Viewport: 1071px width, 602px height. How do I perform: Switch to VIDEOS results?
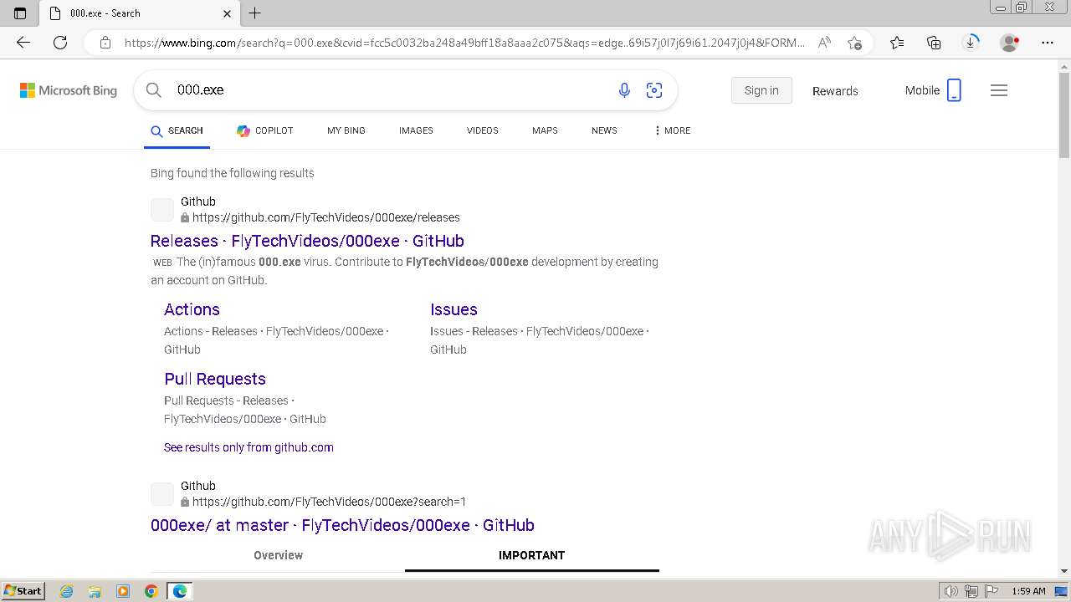[x=482, y=130]
